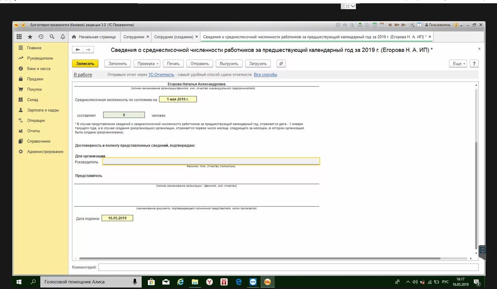The height and width of the screenshot is (289, 497).
Task: Click the M+ memory add button
Action: [397, 25]
